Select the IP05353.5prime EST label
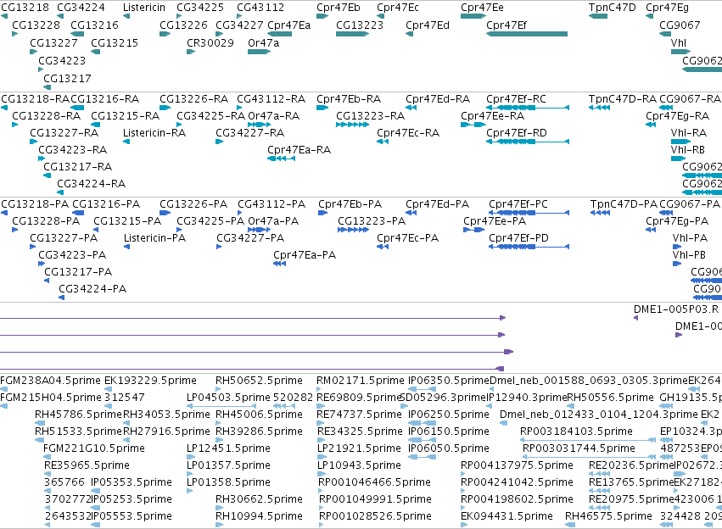 click(132, 482)
